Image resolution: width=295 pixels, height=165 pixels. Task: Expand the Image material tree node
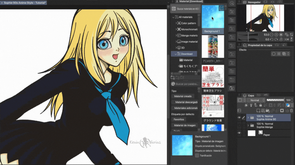(176, 41)
